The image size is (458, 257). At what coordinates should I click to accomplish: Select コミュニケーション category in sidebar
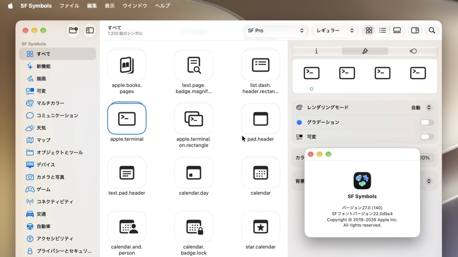(58, 116)
